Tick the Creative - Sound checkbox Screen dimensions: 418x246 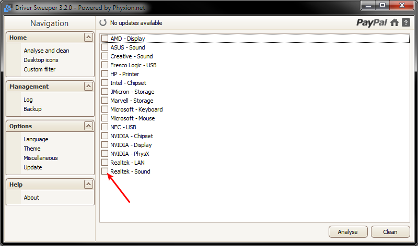pos(105,56)
